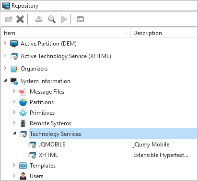Viewport: 198px width, 181px height.
Task: Click the Primitives gear icon
Action: tap(23, 113)
